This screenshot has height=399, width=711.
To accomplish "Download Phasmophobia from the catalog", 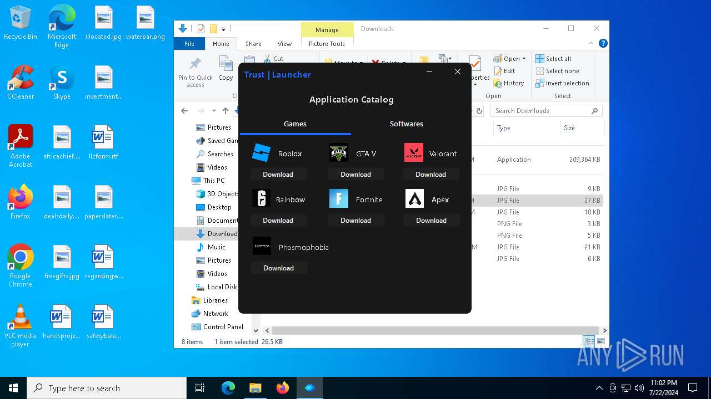I will click(x=278, y=268).
